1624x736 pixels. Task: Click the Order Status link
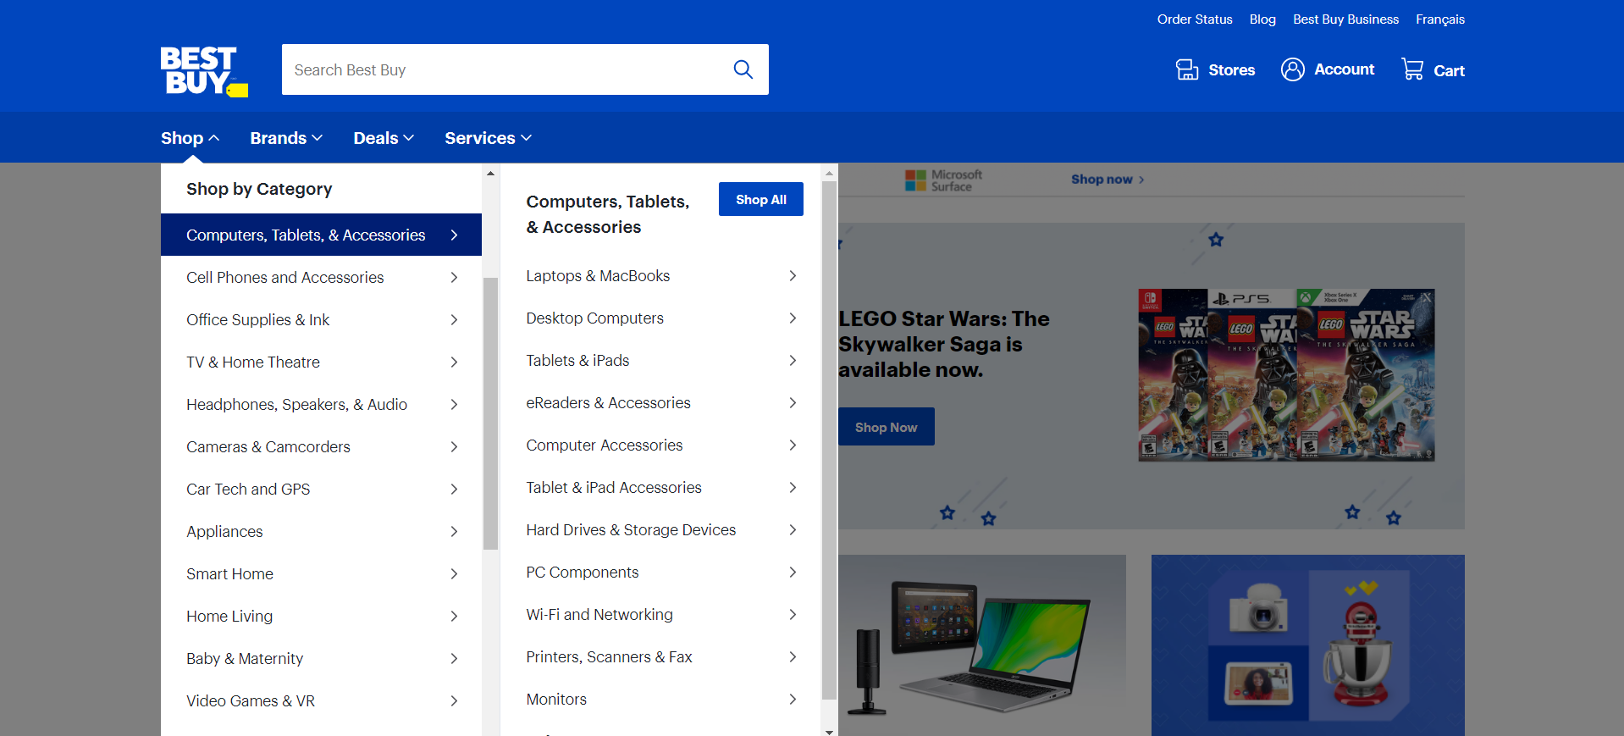click(x=1194, y=19)
